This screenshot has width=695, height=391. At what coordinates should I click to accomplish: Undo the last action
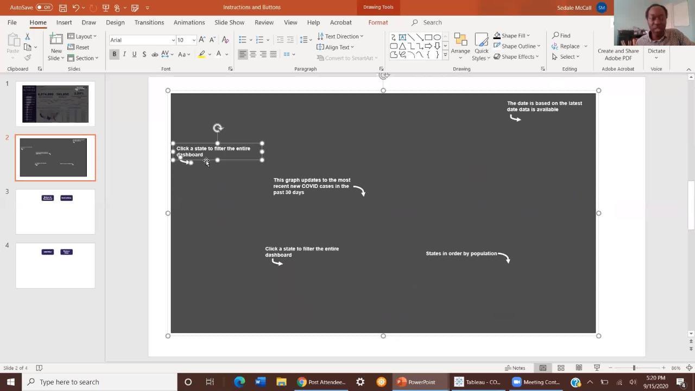(x=76, y=8)
